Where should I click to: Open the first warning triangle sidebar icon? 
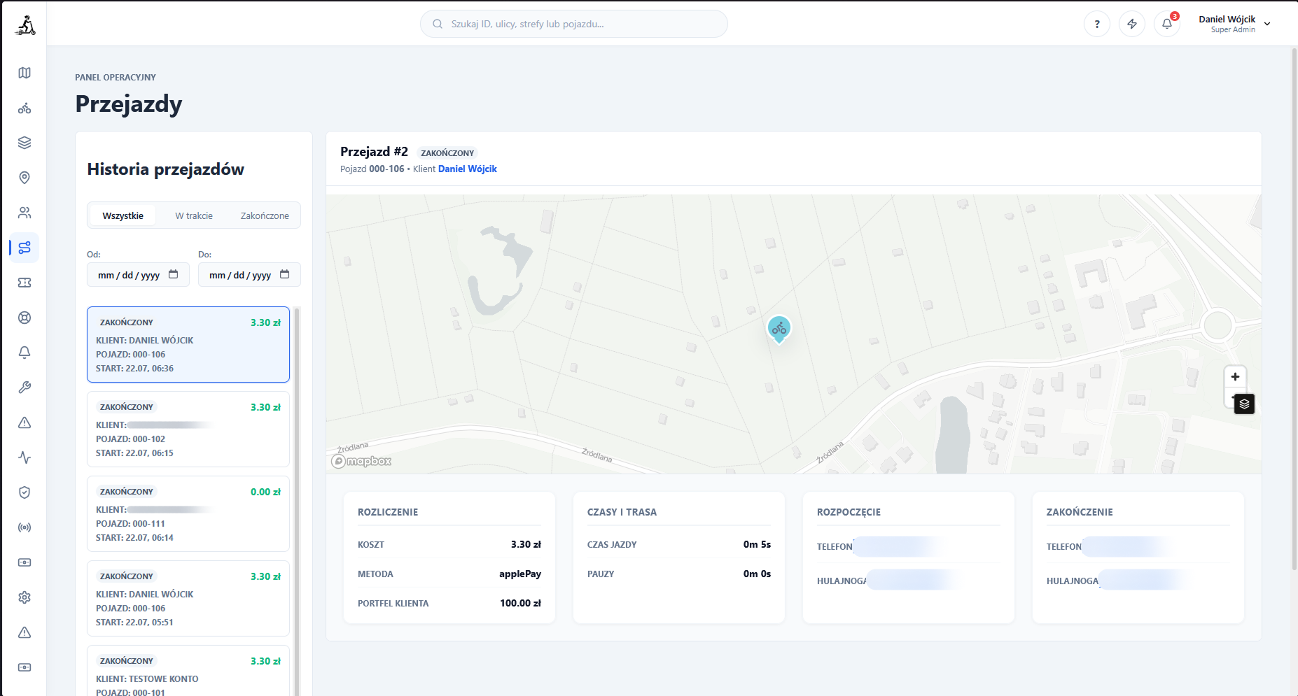pos(25,422)
